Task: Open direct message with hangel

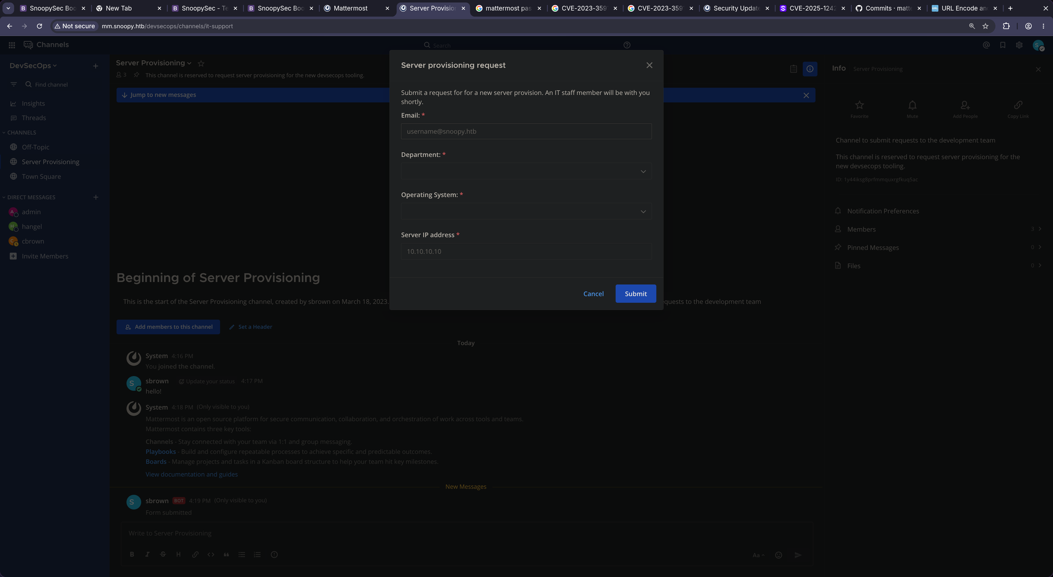Action: (x=32, y=227)
